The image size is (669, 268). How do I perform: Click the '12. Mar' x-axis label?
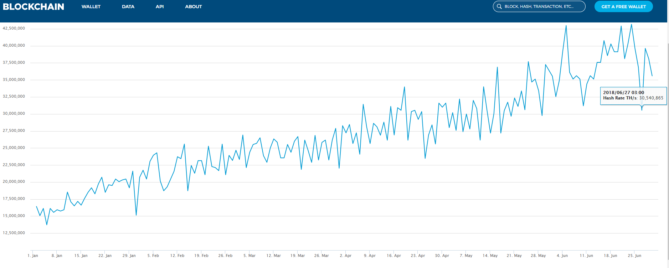point(273,256)
